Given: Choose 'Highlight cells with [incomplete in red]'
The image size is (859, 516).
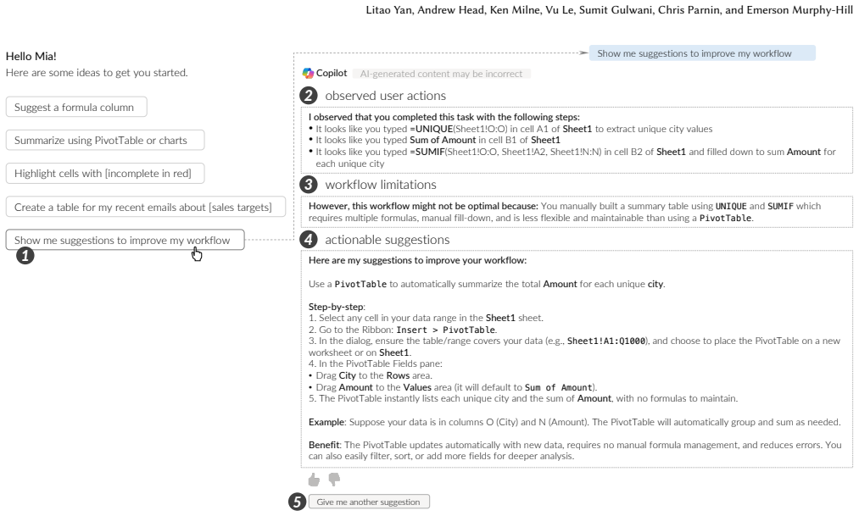Looking at the screenshot, I should point(105,174).
